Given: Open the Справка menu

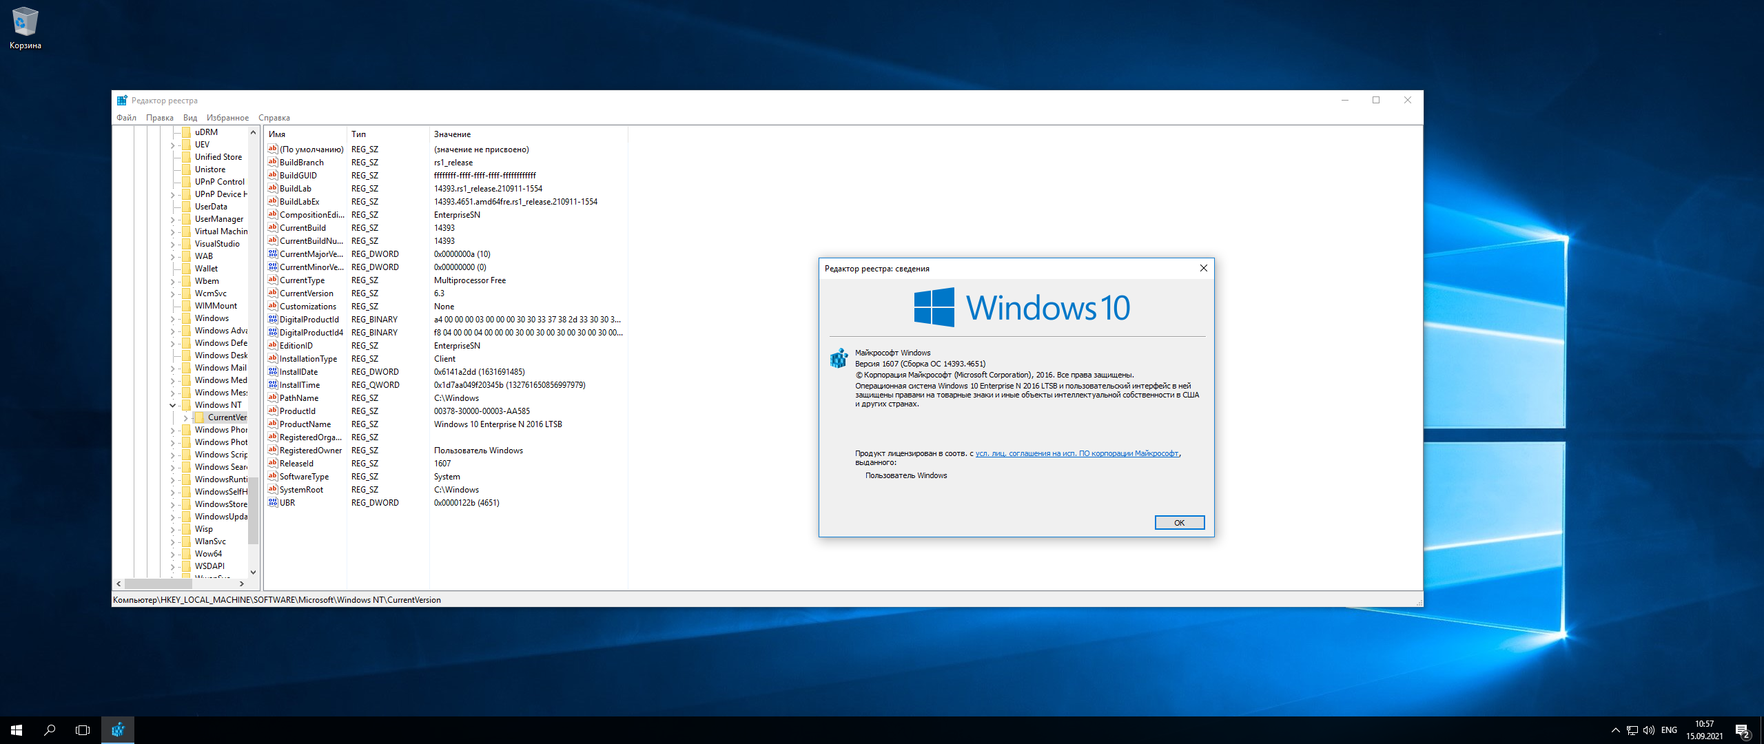Looking at the screenshot, I should click(x=274, y=118).
